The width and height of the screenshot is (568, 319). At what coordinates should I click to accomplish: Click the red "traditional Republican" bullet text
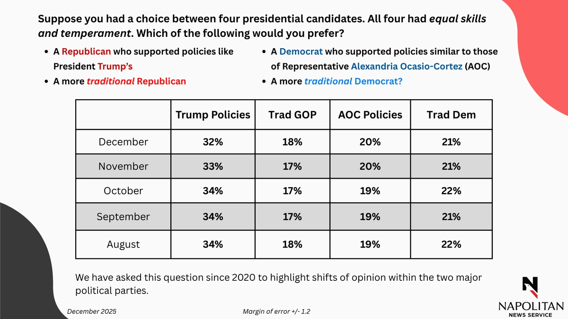pyautogui.click(x=136, y=81)
